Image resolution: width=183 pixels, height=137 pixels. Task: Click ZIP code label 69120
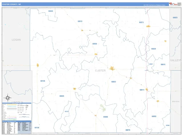point(43,81)
